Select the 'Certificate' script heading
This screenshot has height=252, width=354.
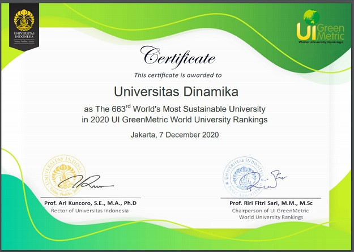click(177, 57)
